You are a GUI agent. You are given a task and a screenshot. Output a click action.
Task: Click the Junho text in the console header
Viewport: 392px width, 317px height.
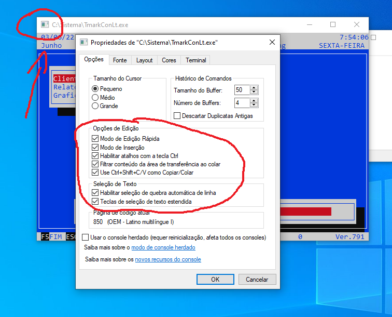click(51, 45)
